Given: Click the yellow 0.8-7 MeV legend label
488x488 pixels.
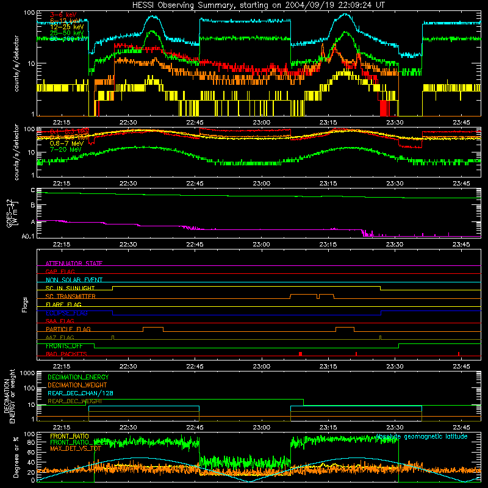Looking at the screenshot, I should 66,143.
